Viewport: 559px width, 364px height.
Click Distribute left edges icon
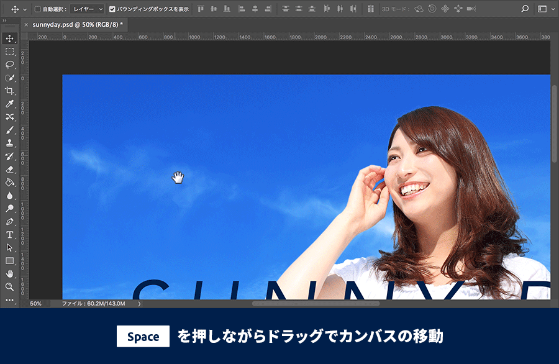327,9
